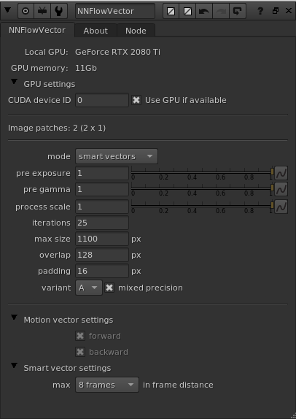Open the help question mark icon
296x419 pixels.
[260, 11]
